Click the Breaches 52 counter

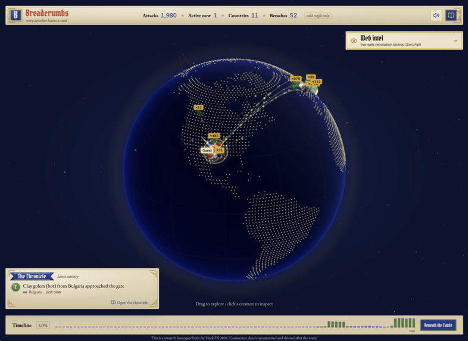[283, 15]
